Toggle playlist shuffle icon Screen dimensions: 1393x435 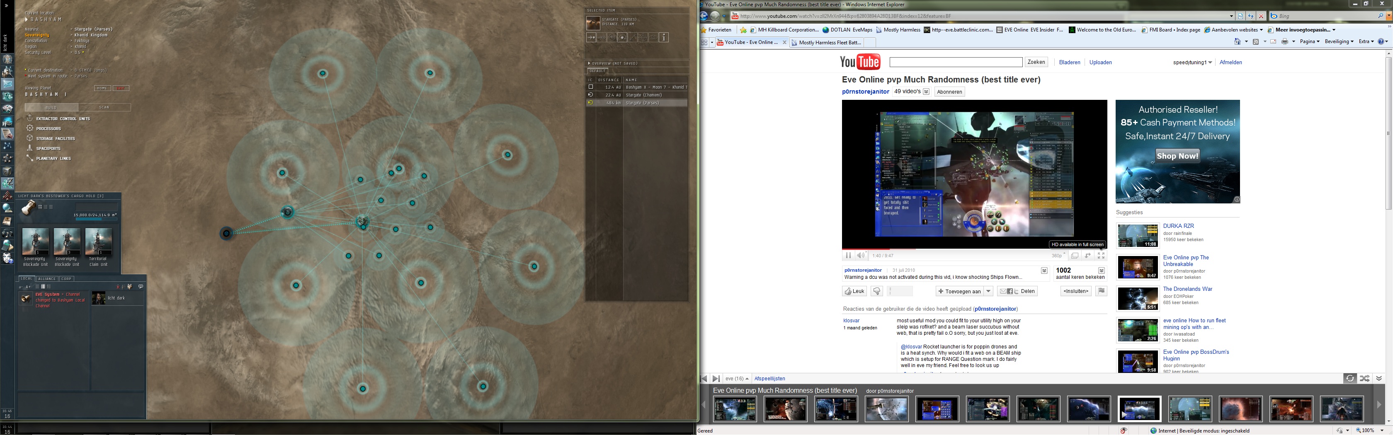pyautogui.click(x=1365, y=378)
